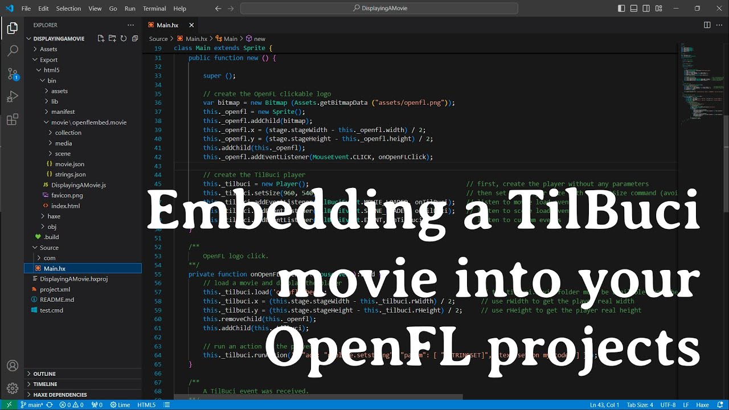Go forward navigation arrow in title bar
The width and height of the screenshot is (729, 410).
click(x=230, y=9)
